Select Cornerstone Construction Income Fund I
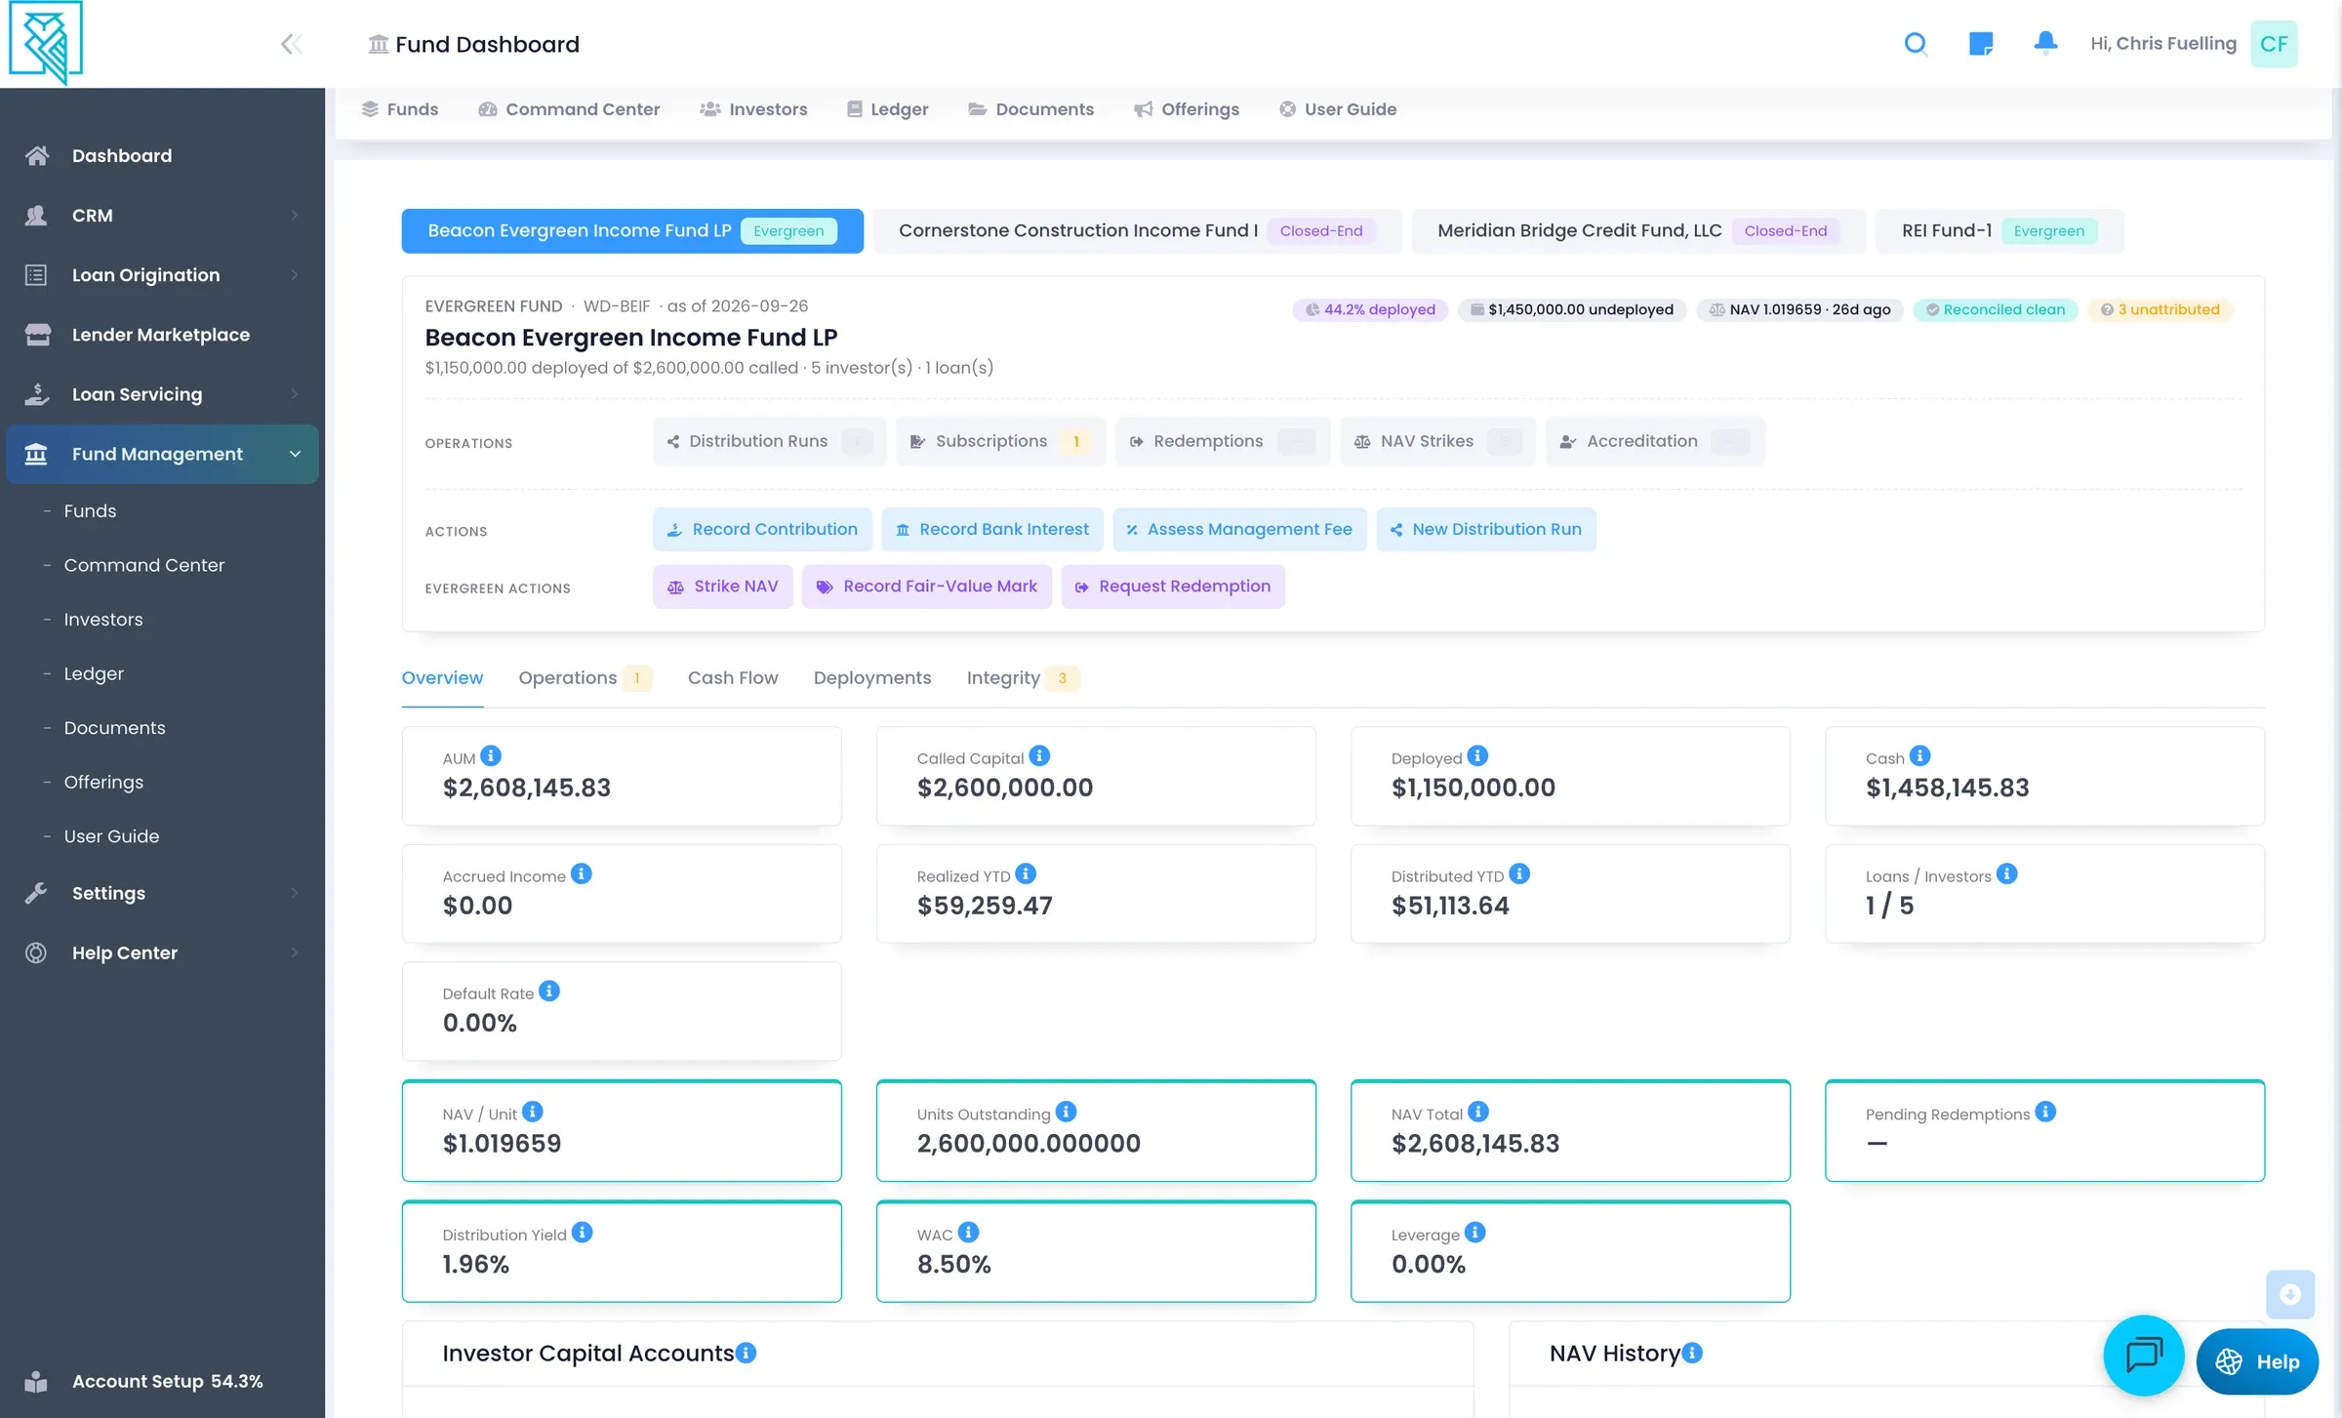Screen dimensions: 2342x1418 1137,231
